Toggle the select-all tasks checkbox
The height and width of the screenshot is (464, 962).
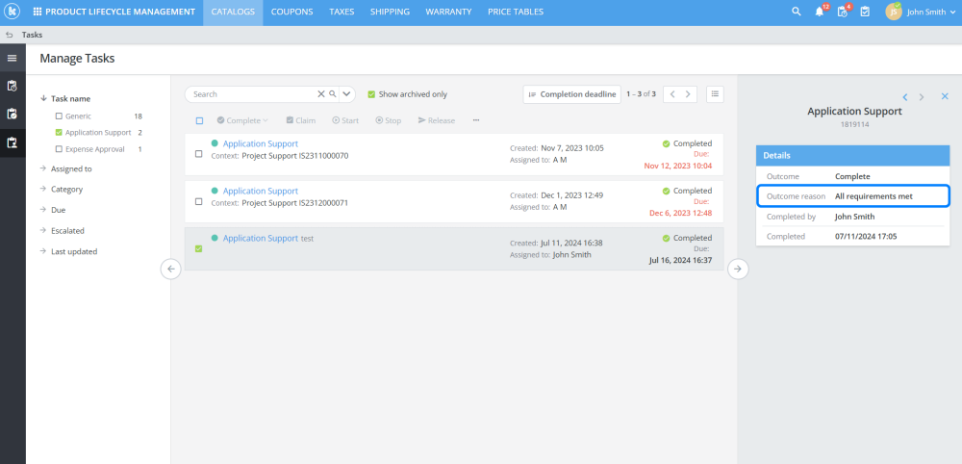(x=199, y=121)
